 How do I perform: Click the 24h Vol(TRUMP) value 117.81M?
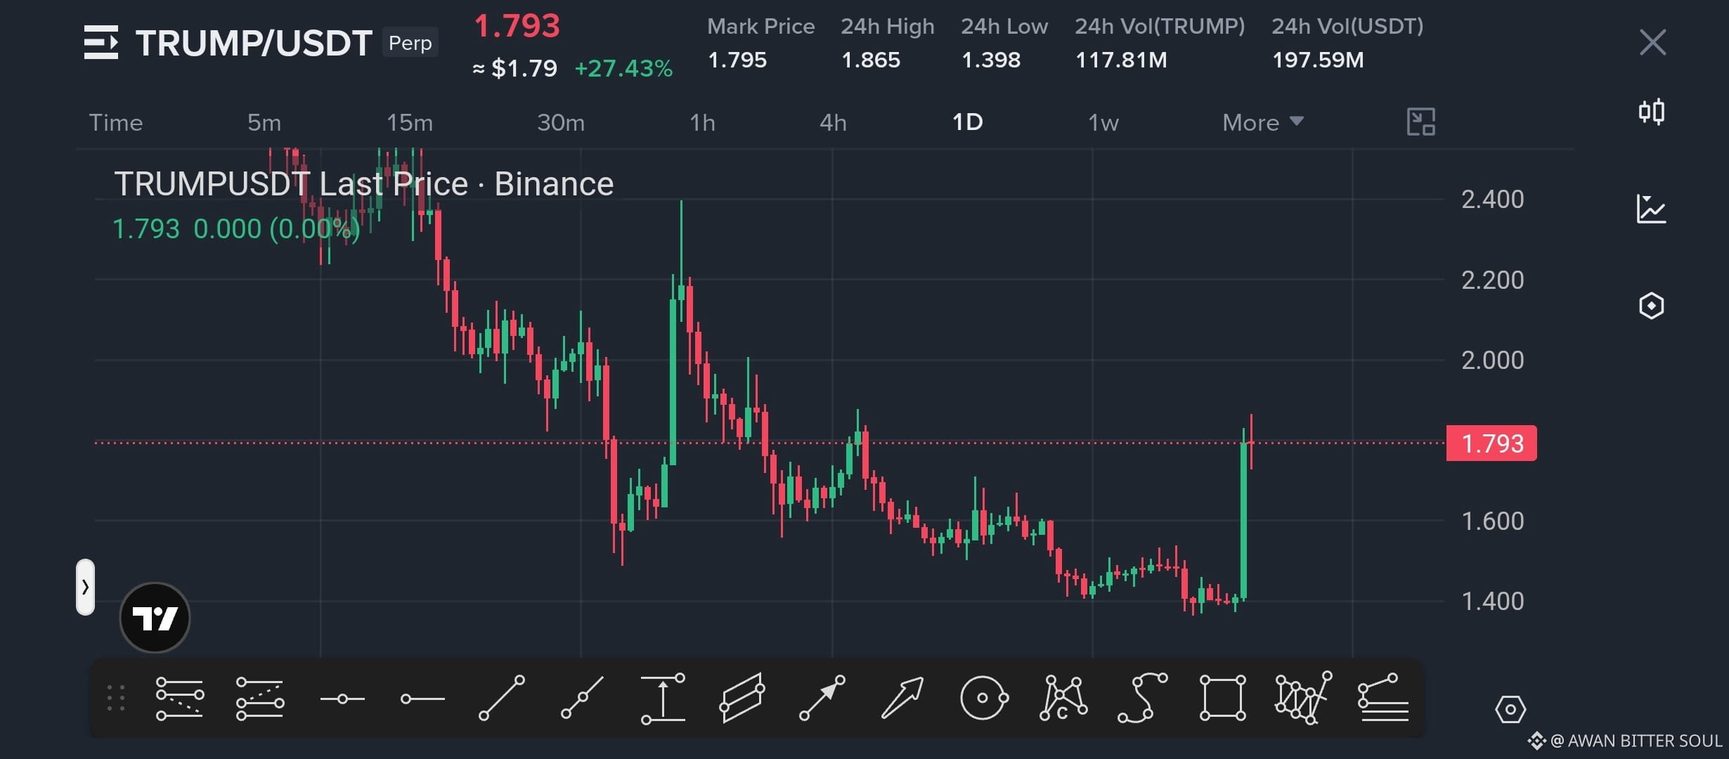tap(1121, 60)
